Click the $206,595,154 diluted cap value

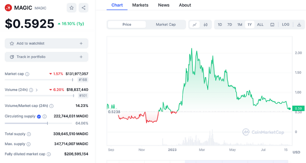click(x=76, y=154)
